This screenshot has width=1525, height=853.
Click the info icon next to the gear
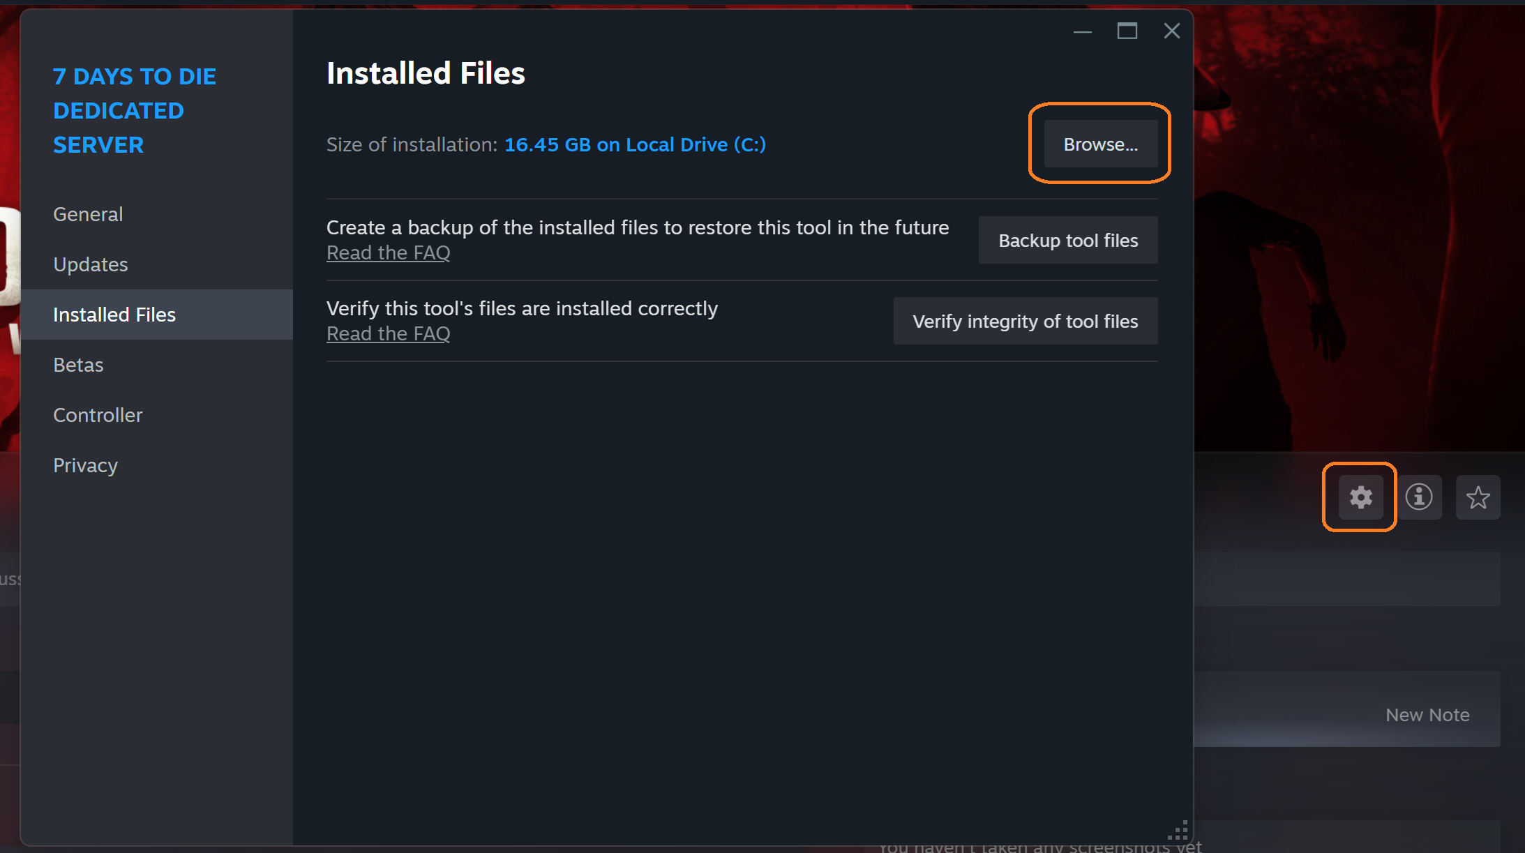pos(1420,497)
